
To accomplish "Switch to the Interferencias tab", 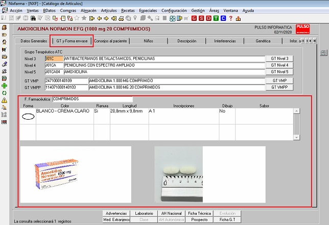I will [x=225, y=41].
